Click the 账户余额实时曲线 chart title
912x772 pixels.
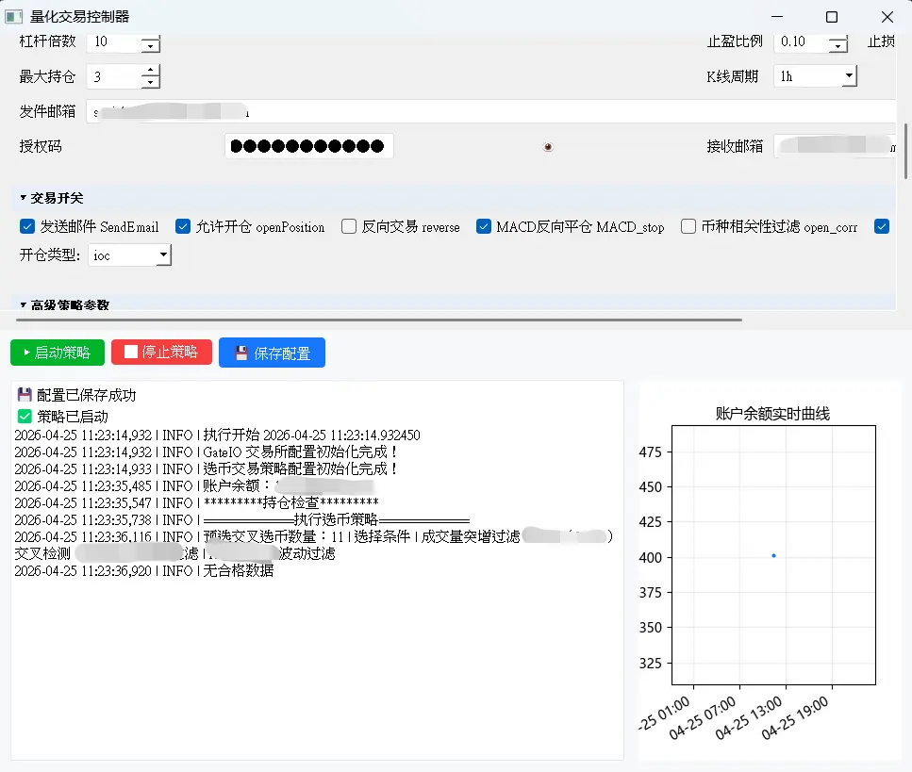[772, 413]
